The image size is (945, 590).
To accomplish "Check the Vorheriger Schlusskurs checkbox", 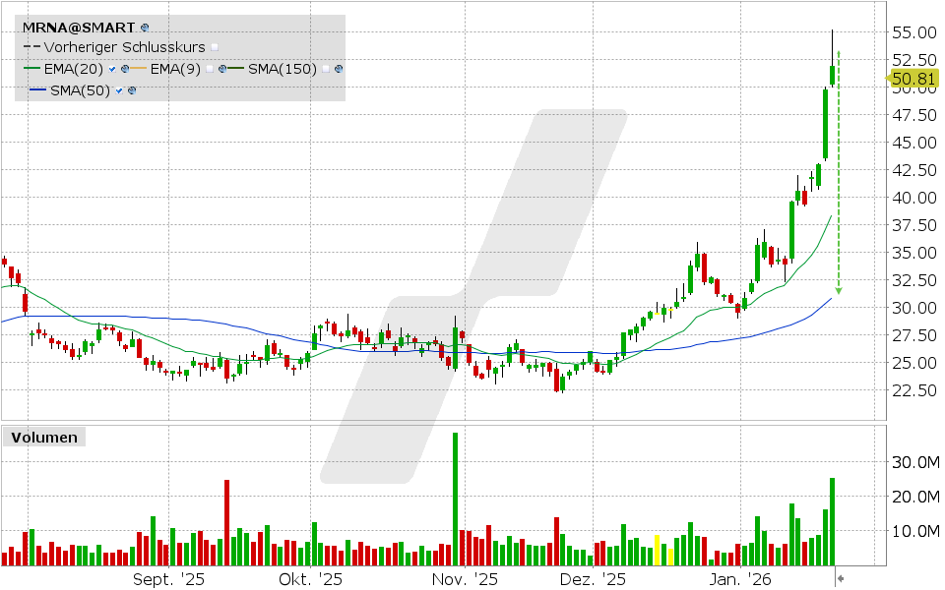I will tap(214, 47).
